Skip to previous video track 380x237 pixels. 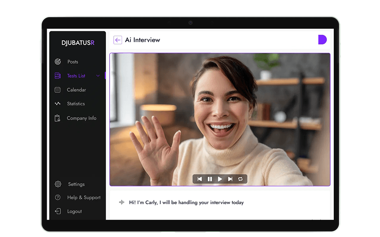200,179
